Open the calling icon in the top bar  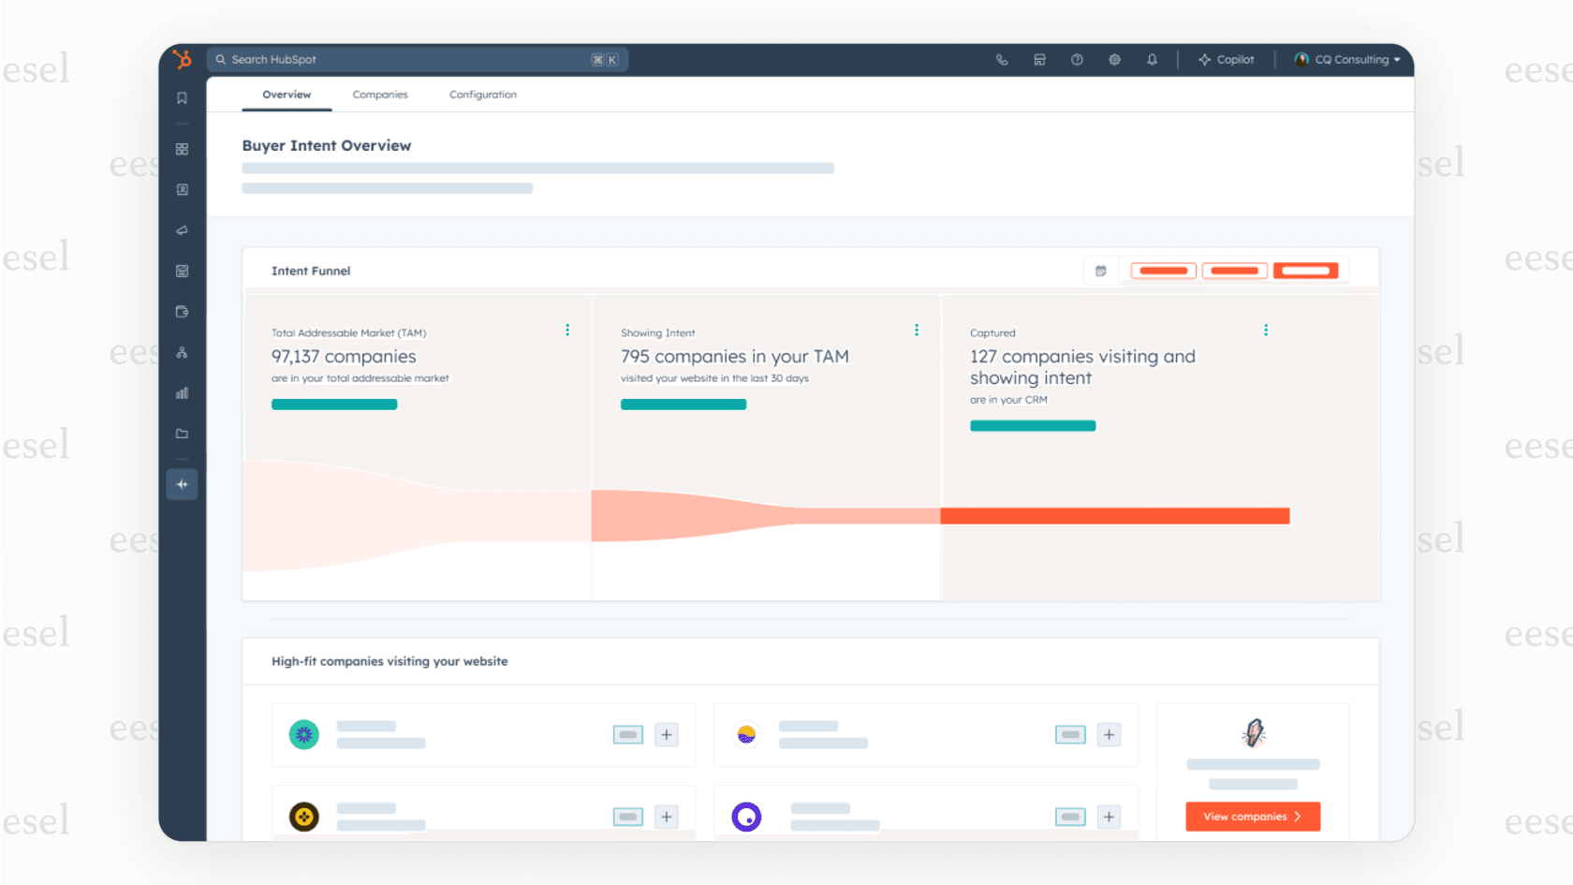click(1002, 59)
